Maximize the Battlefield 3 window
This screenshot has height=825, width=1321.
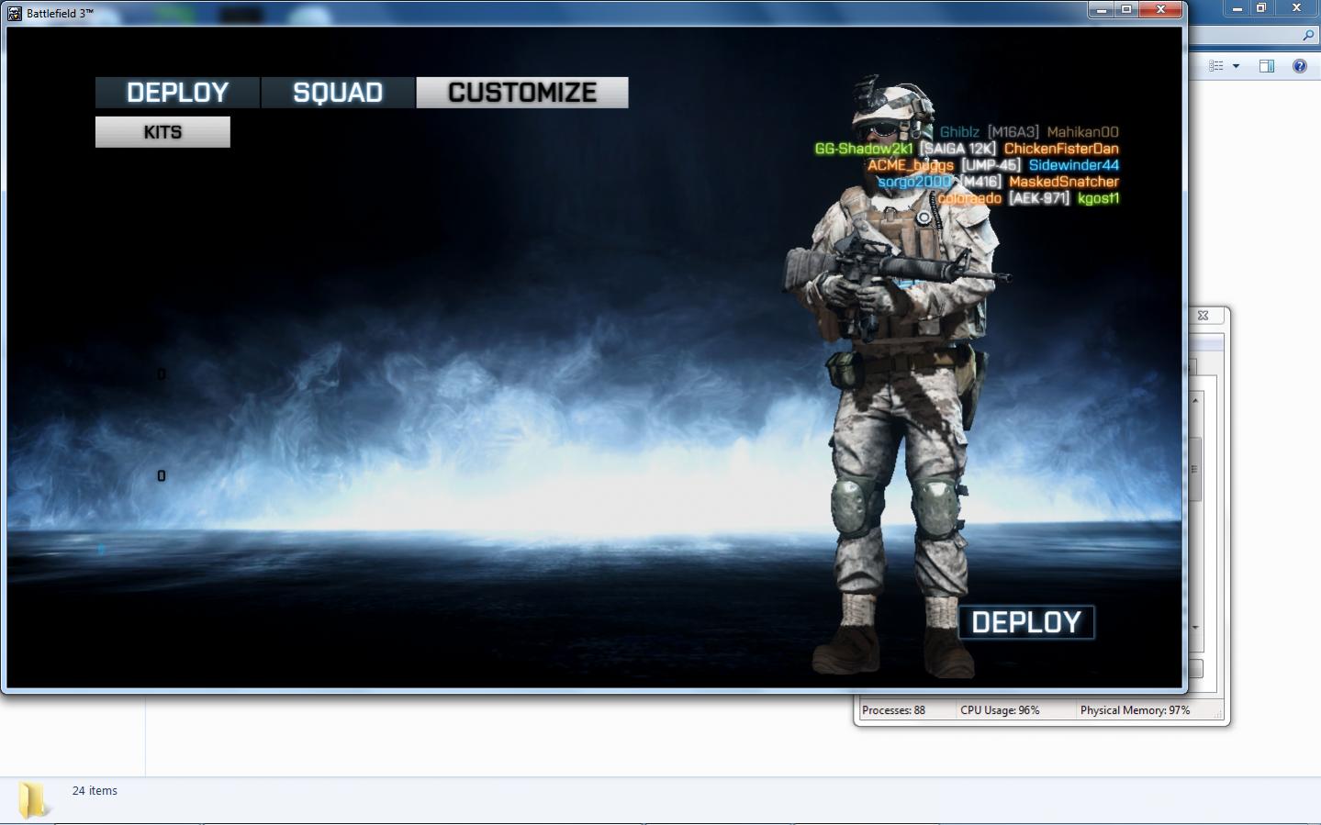[1126, 9]
